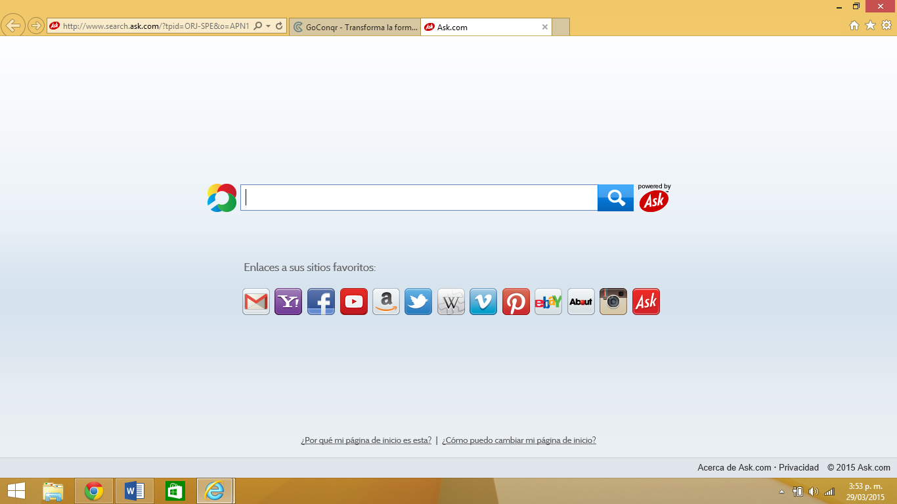Close the Ask.com tab
The width and height of the screenshot is (897, 504).
544,27
